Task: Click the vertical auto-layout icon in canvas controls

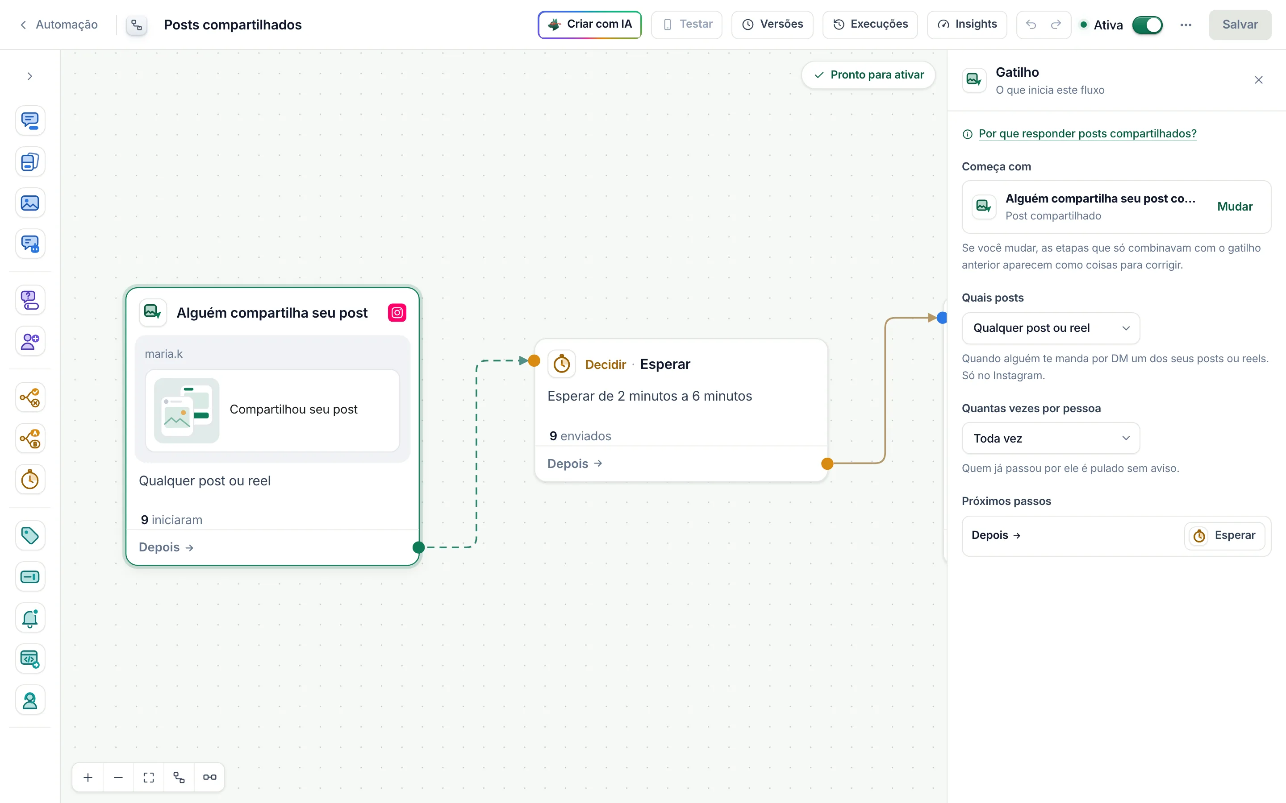Action: (x=179, y=778)
